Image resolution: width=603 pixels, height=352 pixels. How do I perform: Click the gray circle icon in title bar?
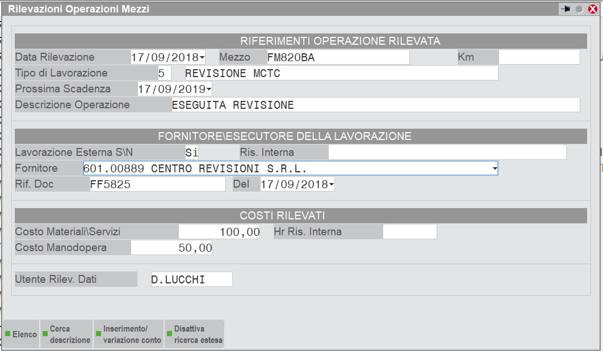click(579, 9)
